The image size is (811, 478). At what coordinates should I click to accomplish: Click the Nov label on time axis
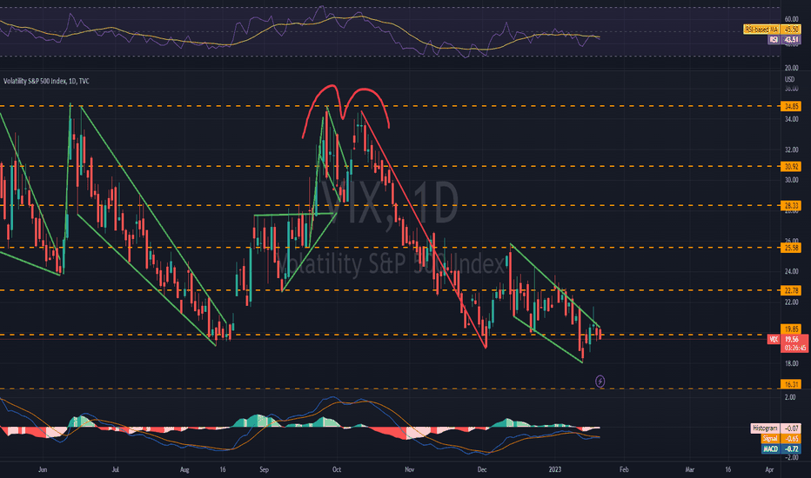[410, 469]
